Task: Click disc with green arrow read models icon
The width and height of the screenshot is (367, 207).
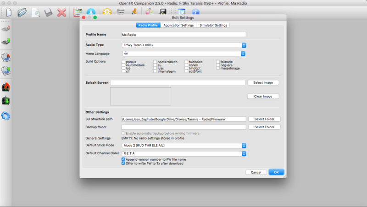Action: pos(6,71)
